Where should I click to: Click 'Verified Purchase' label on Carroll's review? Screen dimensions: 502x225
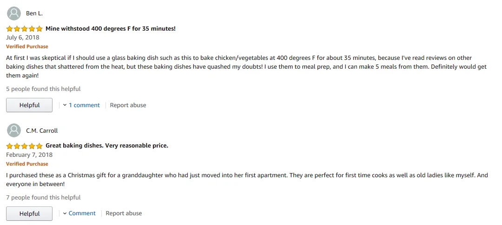(27, 164)
